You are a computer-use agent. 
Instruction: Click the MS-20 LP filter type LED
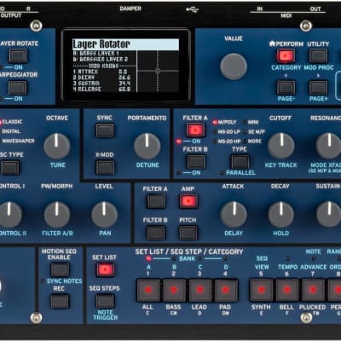pos(215,132)
